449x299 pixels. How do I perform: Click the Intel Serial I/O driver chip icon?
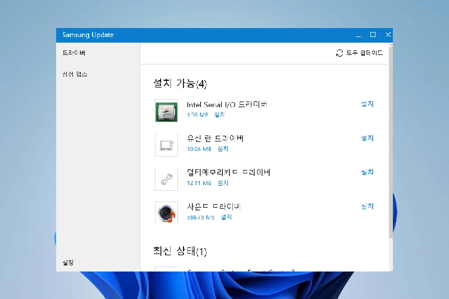coord(166,111)
